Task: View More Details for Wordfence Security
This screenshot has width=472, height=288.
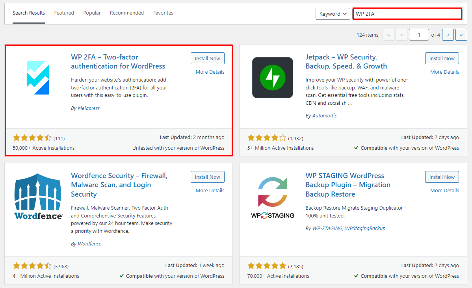Action: click(210, 190)
